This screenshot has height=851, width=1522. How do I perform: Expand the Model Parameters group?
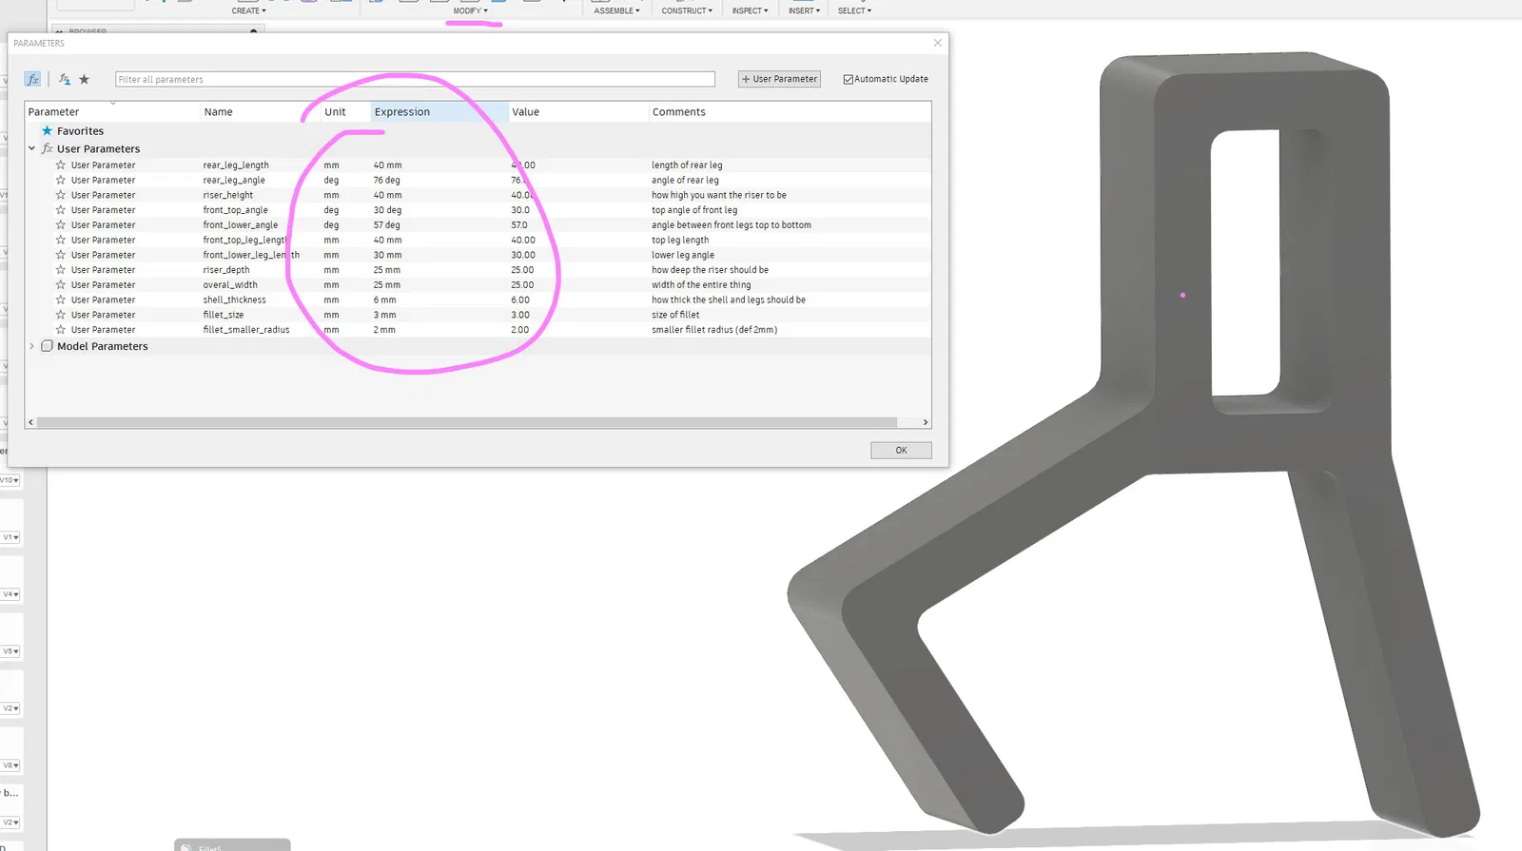tap(31, 346)
